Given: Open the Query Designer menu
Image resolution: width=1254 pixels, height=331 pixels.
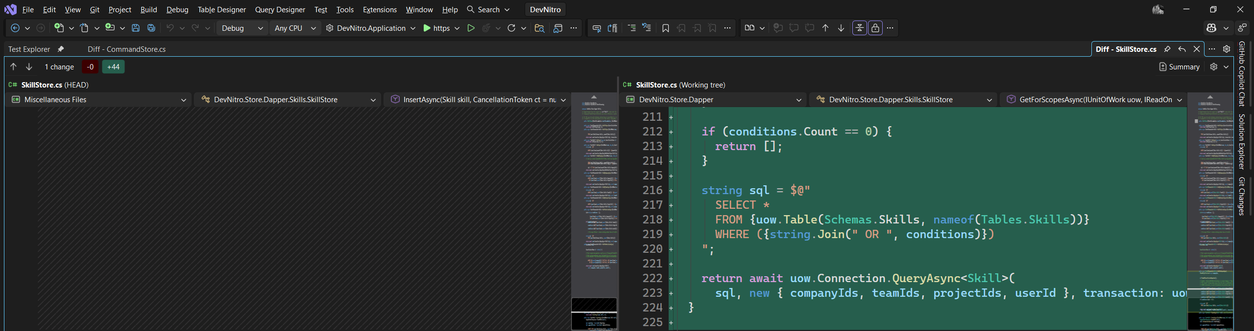Looking at the screenshot, I should [280, 9].
